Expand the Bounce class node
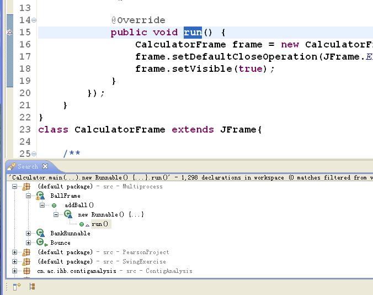Image resolution: width=373 pixels, height=295 pixels. [28, 243]
